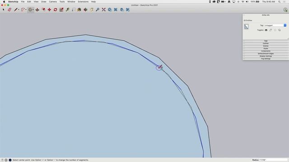Click the Radius measurement input field
The image size is (289, 162).
273,160
